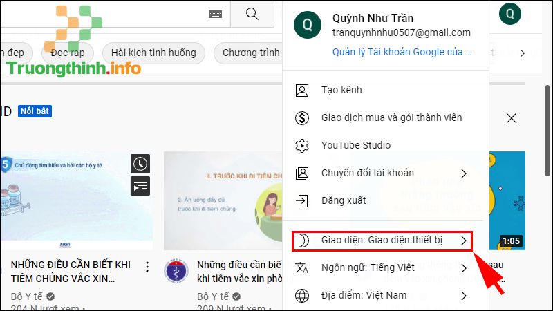Dismiss the section with X button

[512, 117]
